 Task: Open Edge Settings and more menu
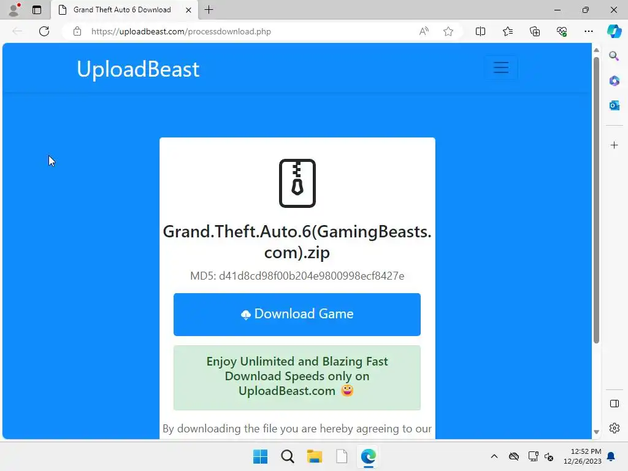588,31
